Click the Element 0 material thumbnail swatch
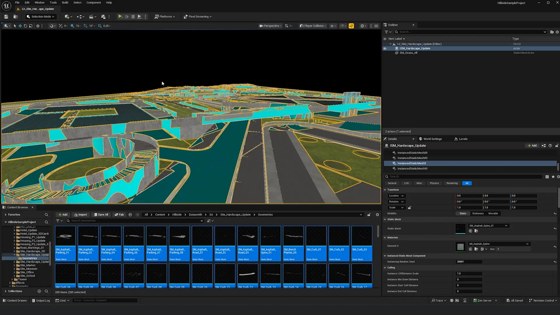 click(x=461, y=247)
